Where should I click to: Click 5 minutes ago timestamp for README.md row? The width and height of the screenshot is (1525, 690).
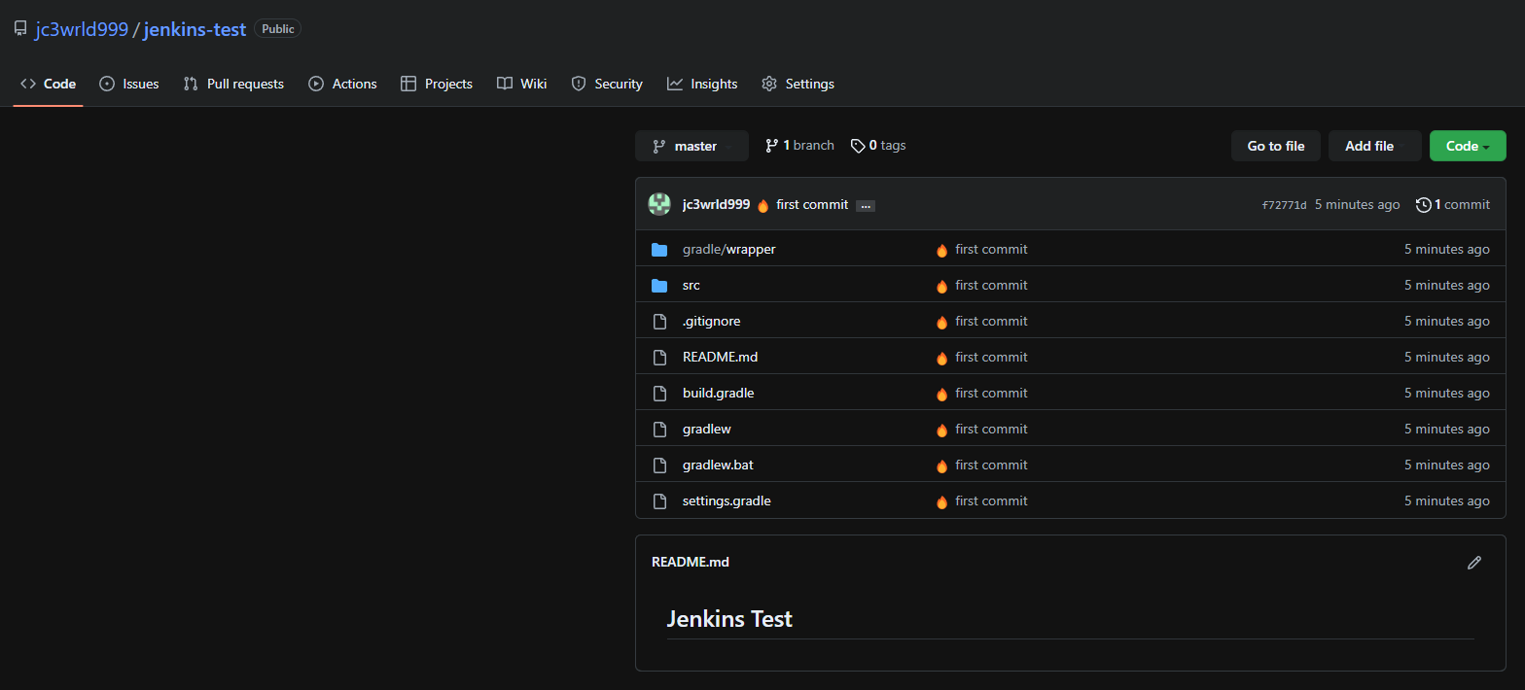click(1446, 358)
